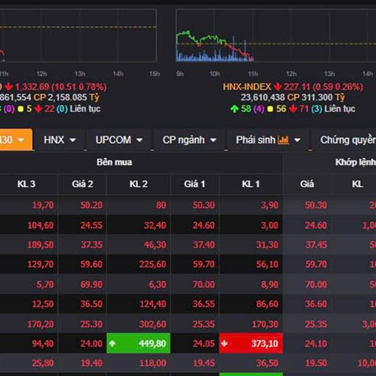Expand the CP ngành dropdown arrow
This screenshot has height=376, width=376.
(x=213, y=140)
